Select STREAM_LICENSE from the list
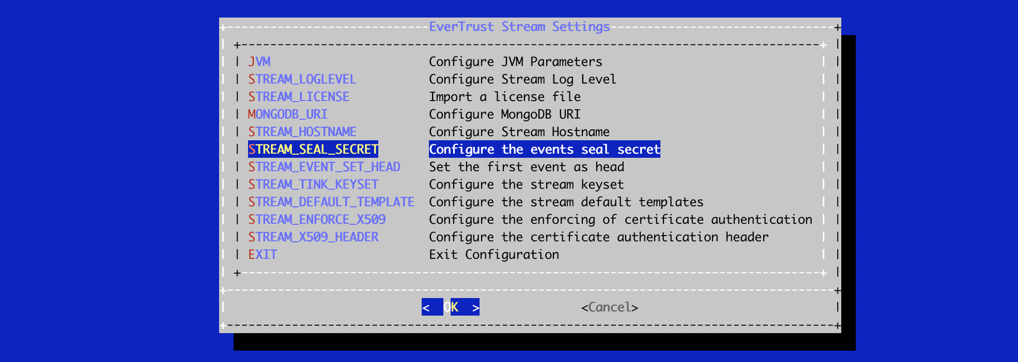 click(299, 97)
